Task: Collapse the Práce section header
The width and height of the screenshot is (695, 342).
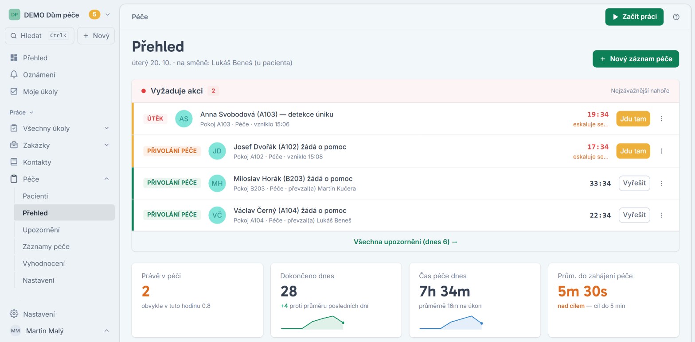Action: (x=21, y=112)
